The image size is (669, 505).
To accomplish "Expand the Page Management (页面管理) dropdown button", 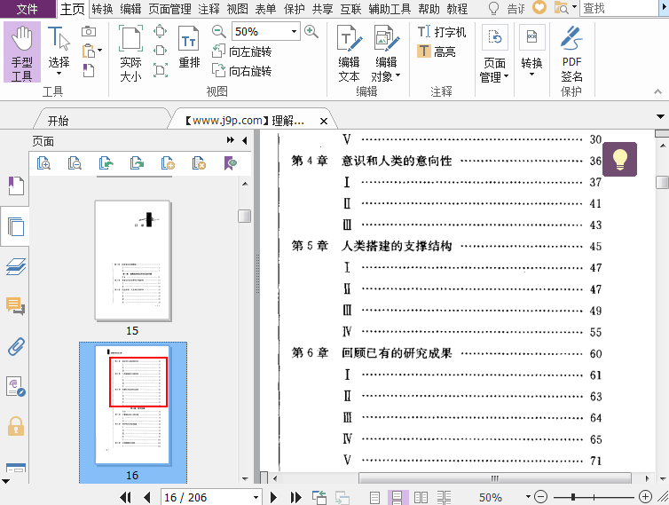I will click(x=494, y=69).
